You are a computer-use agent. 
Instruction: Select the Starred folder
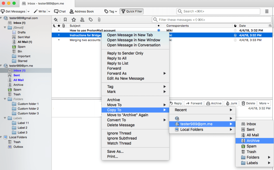[22, 61]
